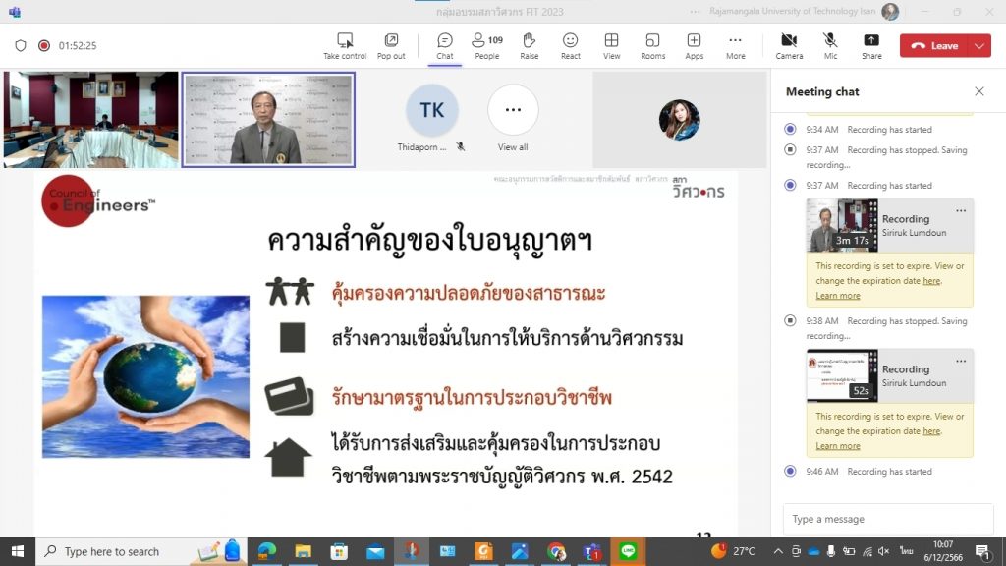The width and height of the screenshot is (1006, 566).
Task: Open the More options menu
Action: [x=735, y=45]
